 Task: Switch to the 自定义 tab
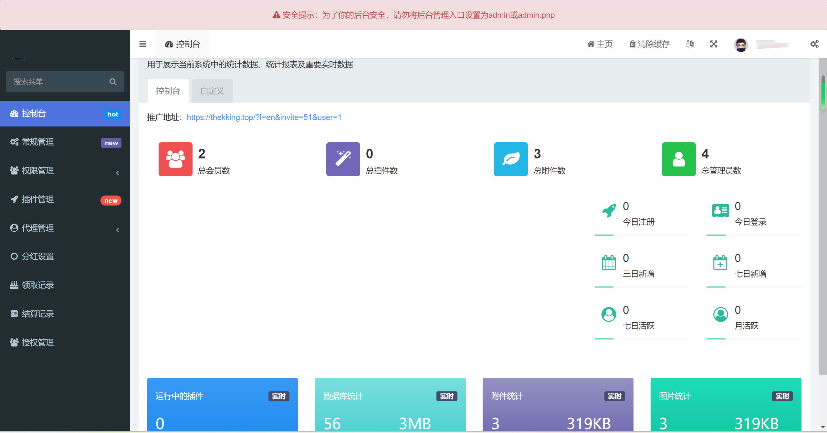(x=212, y=91)
